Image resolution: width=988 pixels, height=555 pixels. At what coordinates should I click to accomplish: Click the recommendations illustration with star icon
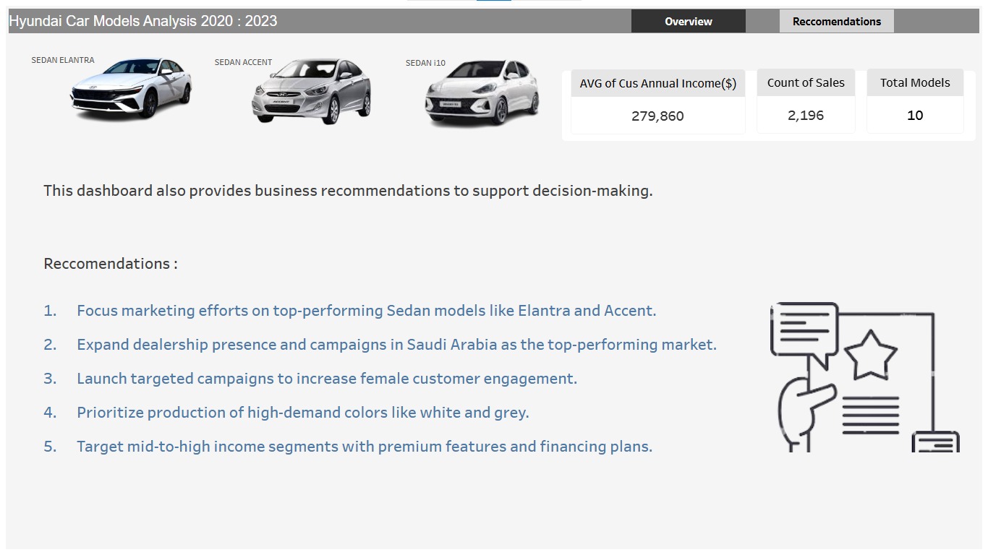point(865,377)
